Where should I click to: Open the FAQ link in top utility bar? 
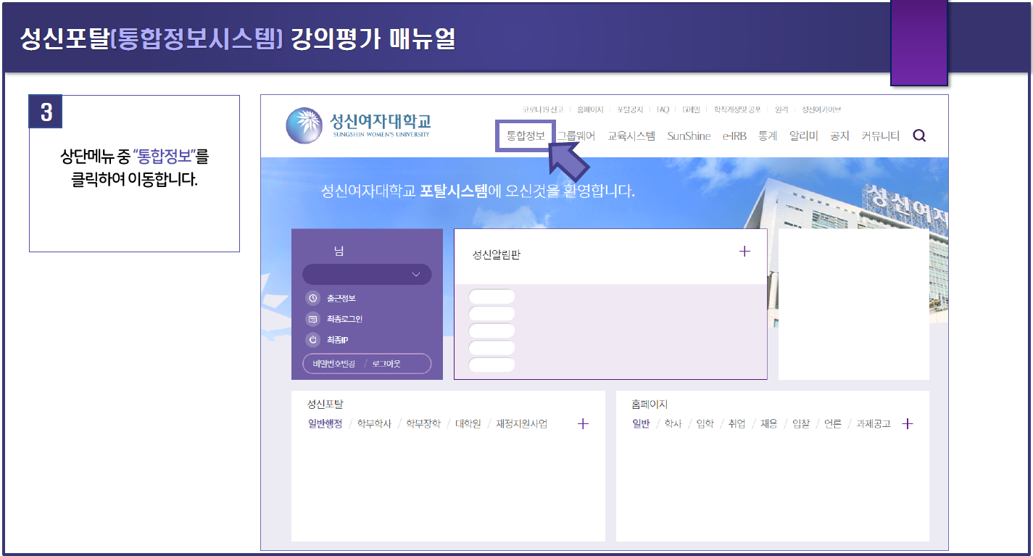pos(663,109)
